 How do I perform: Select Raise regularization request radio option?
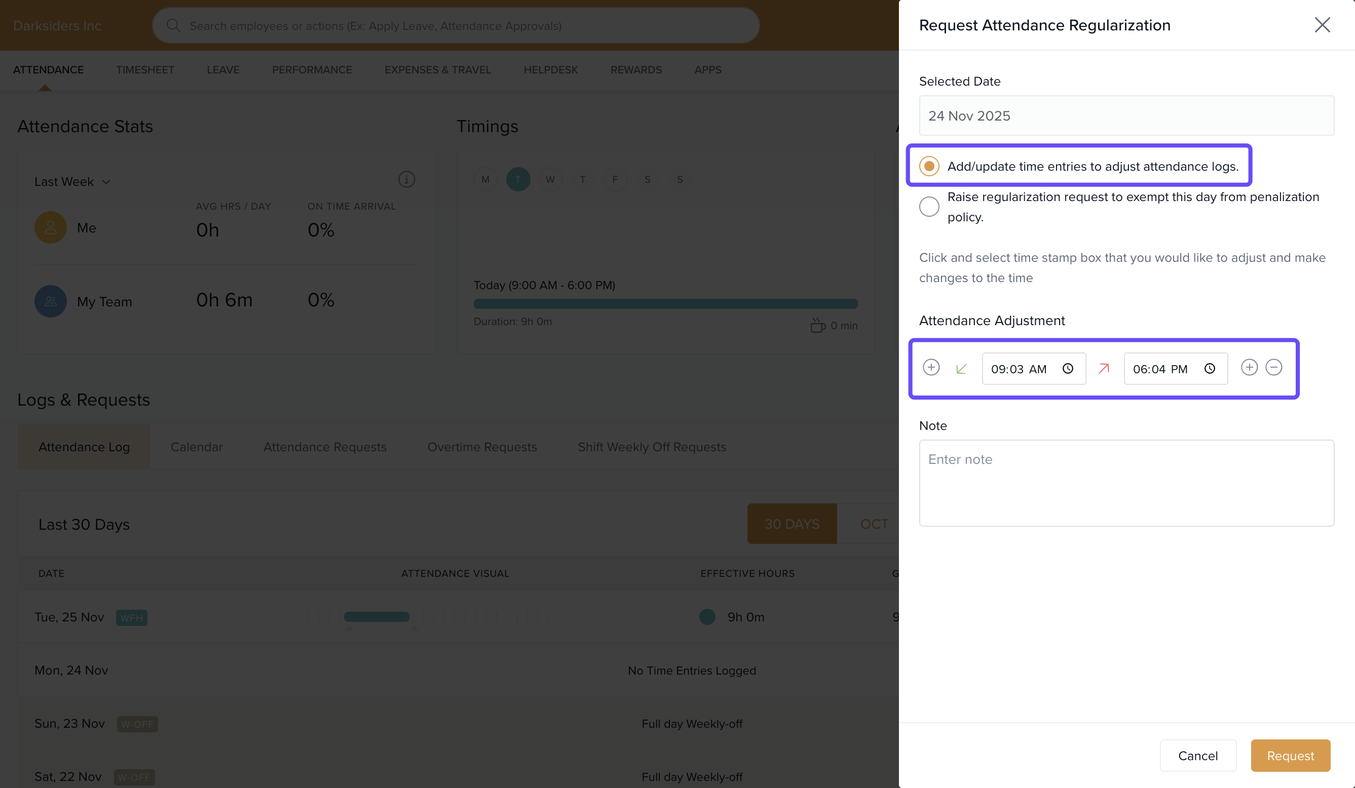[x=929, y=207]
